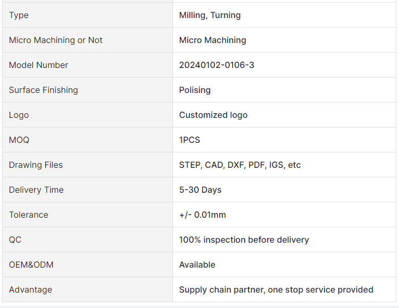Viewport: 399px width, 308px height.
Task: Select the Customized logo value
Action: tap(213, 115)
